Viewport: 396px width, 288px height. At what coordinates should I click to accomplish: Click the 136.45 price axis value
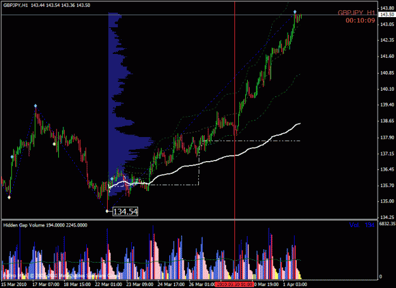(387, 169)
